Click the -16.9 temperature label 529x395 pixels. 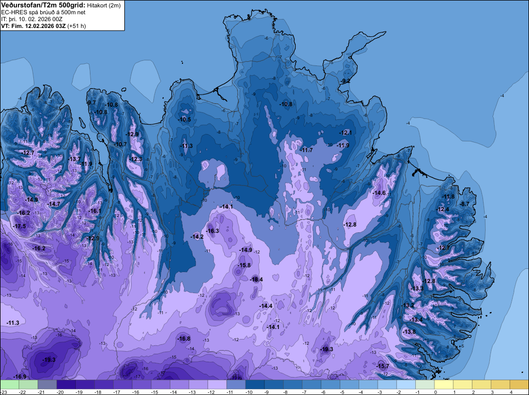point(20,377)
